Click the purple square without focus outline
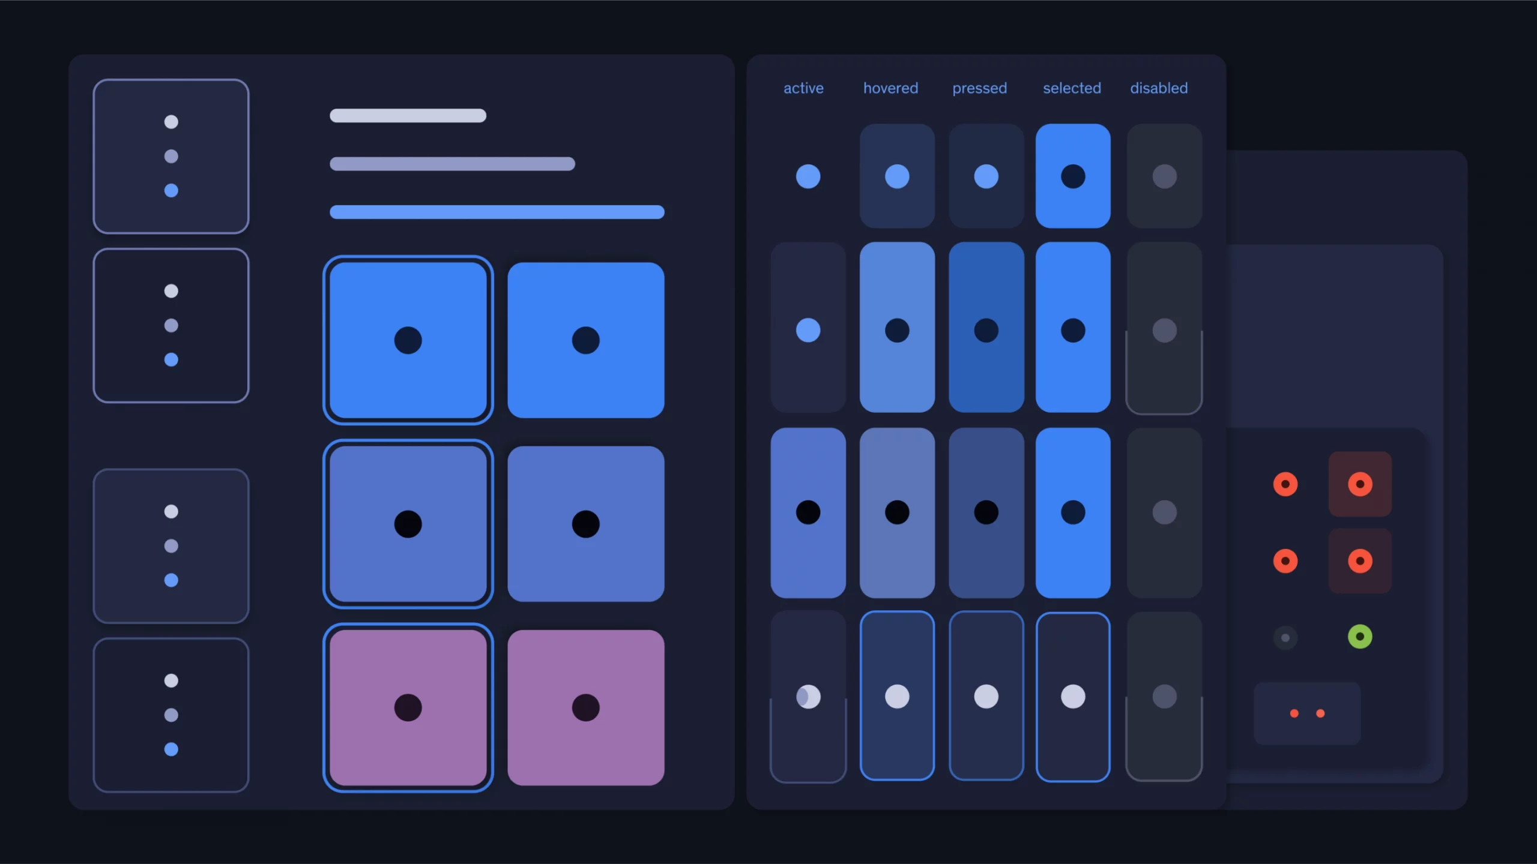This screenshot has height=864, width=1537. point(585,707)
